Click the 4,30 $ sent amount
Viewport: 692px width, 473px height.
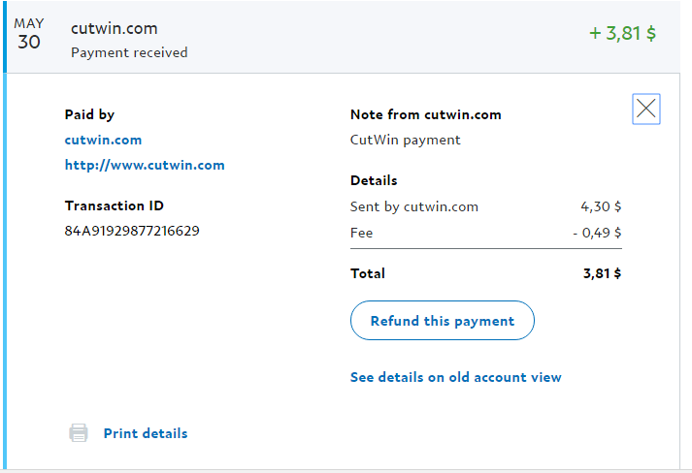pos(601,206)
